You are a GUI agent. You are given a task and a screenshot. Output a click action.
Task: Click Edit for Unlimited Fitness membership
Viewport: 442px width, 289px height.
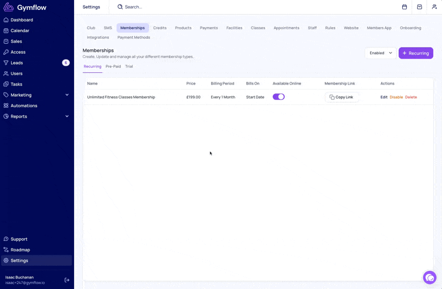pos(384,97)
